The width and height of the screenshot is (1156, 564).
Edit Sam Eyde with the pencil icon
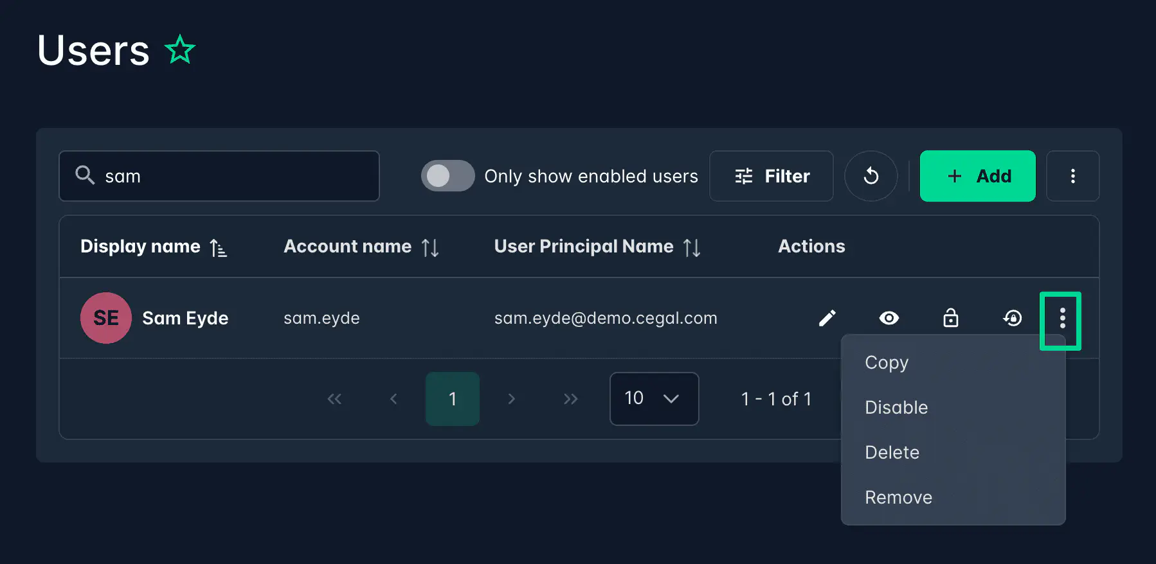[x=827, y=318]
